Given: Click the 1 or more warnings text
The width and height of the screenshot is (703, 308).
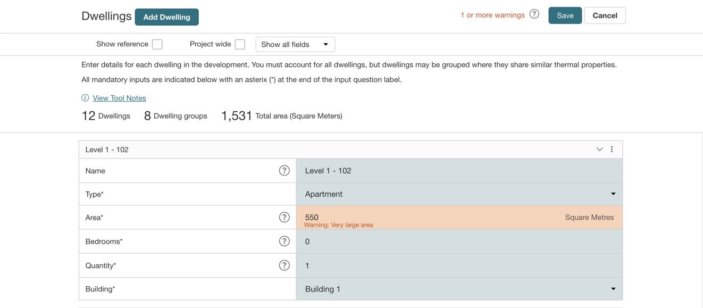Looking at the screenshot, I should pyautogui.click(x=492, y=15).
